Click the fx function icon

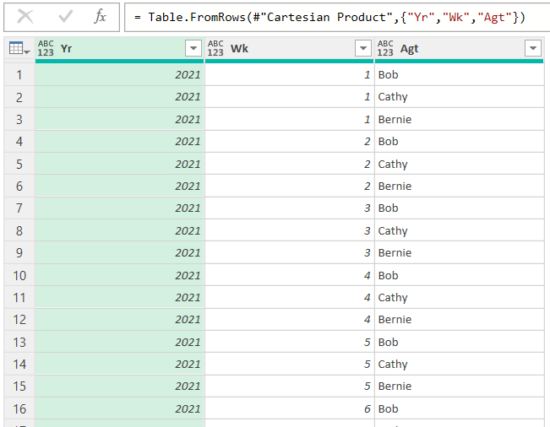100,17
